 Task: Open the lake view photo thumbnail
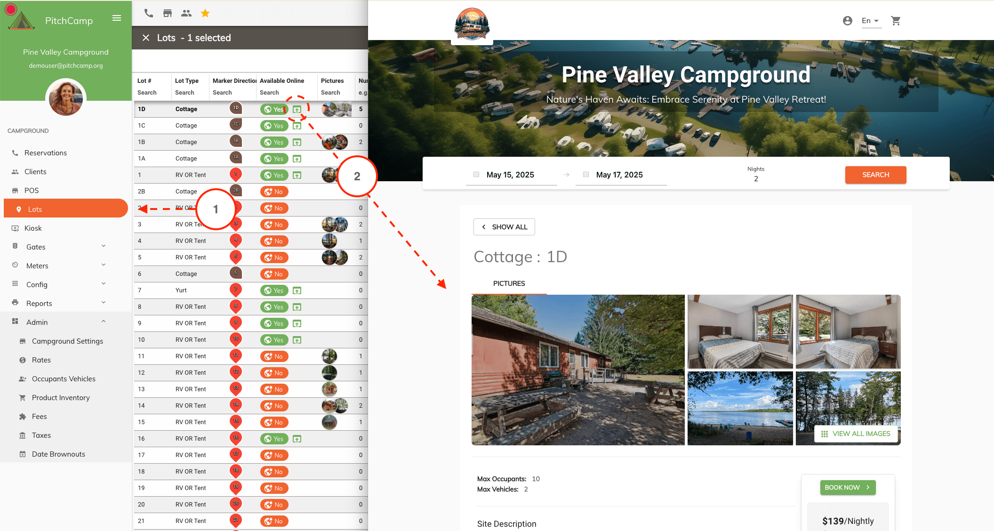[740, 408]
